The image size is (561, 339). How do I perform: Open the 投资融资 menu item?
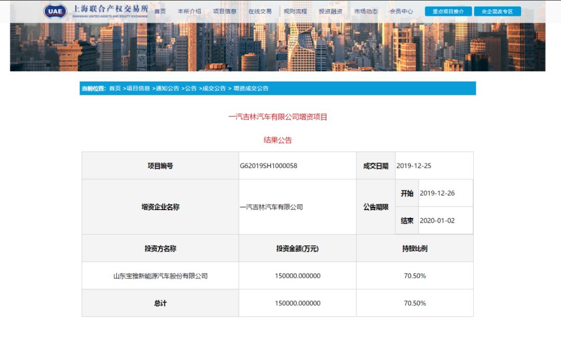[330, 11]
